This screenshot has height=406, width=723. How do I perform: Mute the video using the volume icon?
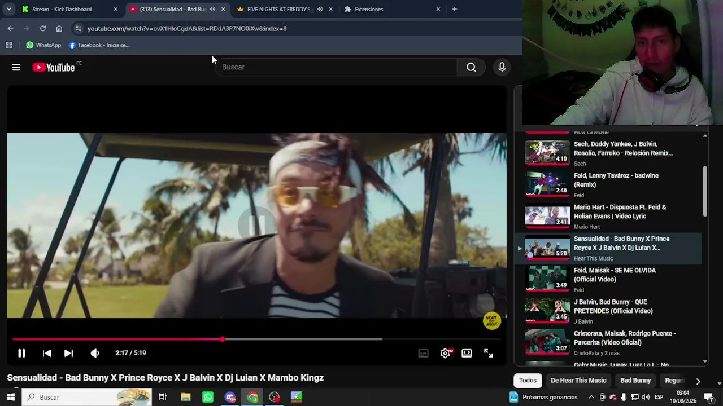pyautogui.click(x=94, y=353)
